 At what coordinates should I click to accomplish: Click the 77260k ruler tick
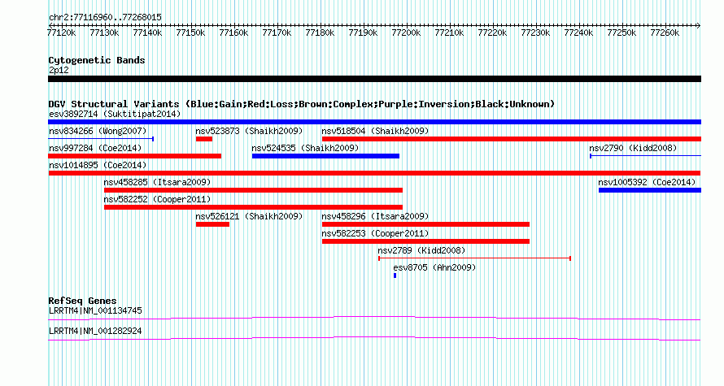[x=665, y=33]
